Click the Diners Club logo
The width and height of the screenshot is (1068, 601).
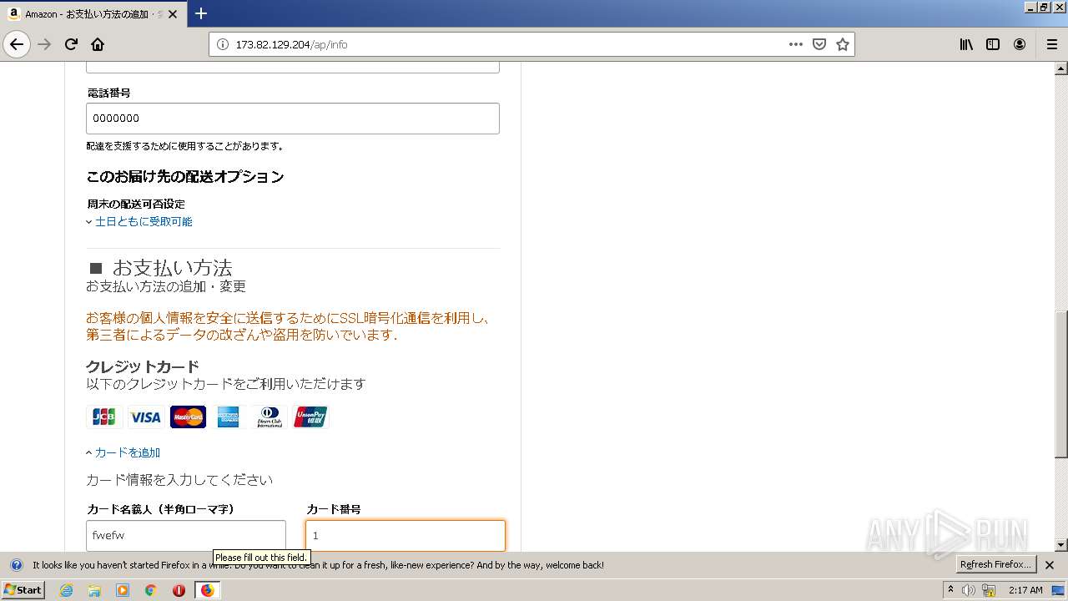[x=270, y=417]
